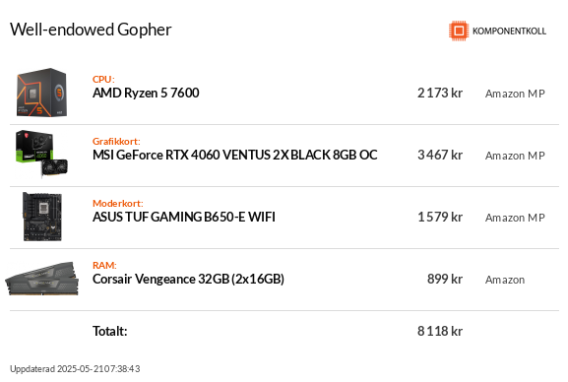Click the Well-endowed Gopher build title

click(91, 30)
